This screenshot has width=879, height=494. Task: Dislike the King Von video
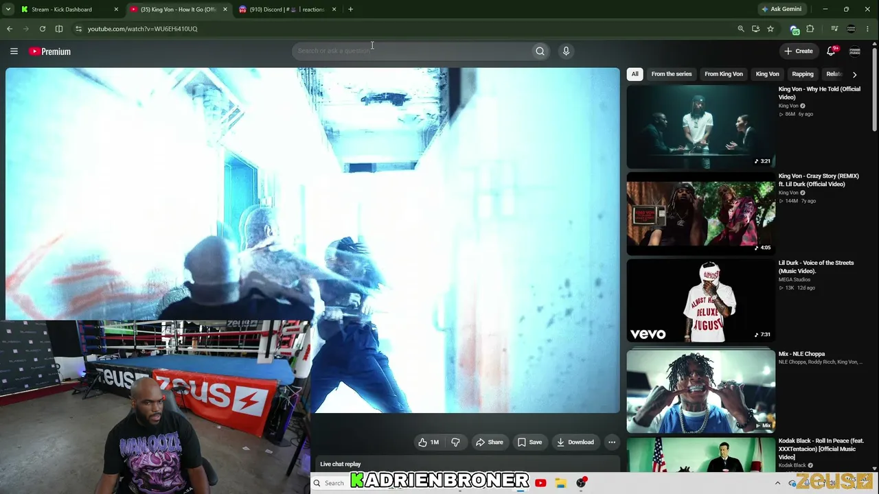point(455,442)
